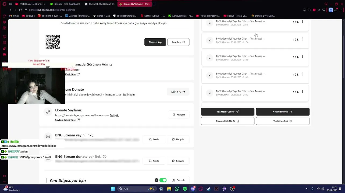Add page to bookmarks with heart icon

tap(324, 10)
